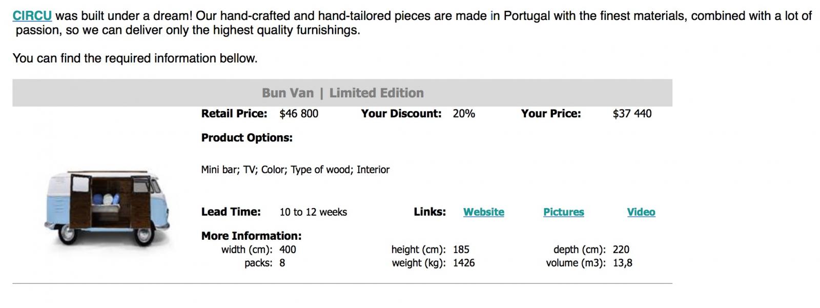Screen dimensions: 820x308
Task: Click the width value 400
Action: (288, 250)
